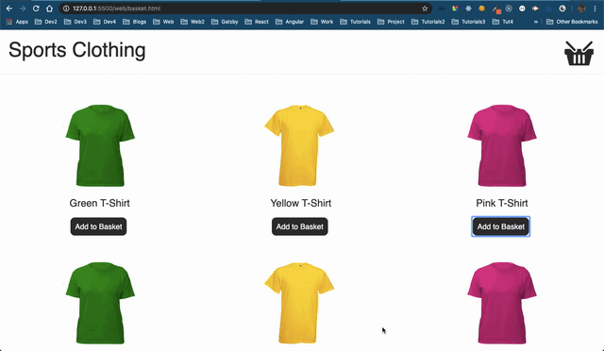Open the Tutorials bookmark folder
Screen dimensions: 604x351
coord(356,22)
